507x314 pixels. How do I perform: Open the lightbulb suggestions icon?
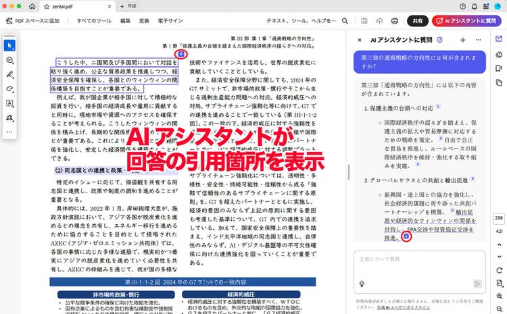click(362, 284)
